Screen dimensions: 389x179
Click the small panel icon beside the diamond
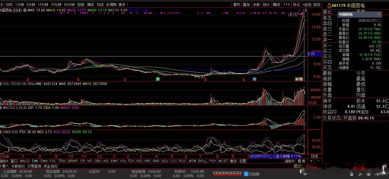304,10
